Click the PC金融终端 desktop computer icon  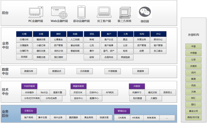pos(36,12)
